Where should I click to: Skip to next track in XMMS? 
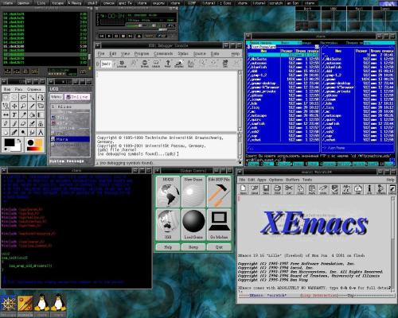click(131, 36)
